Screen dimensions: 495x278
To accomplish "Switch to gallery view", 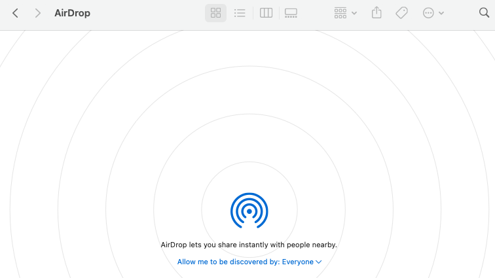I will pyautogui.click(x=291, y=13).
